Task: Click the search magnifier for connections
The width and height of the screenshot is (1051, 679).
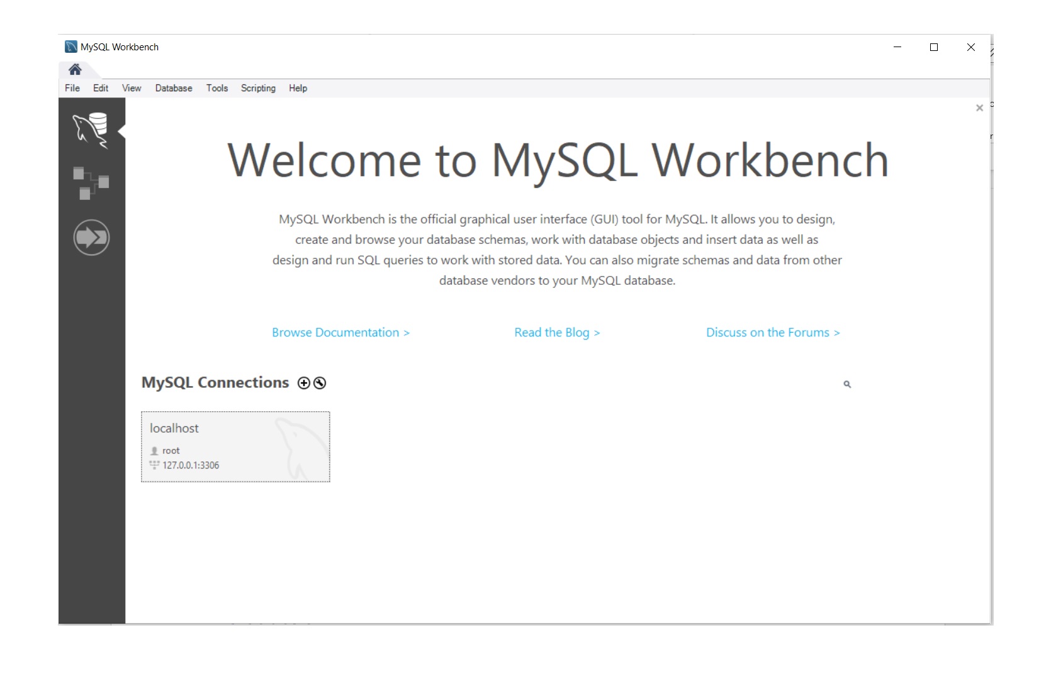Action: coord(847,384)
